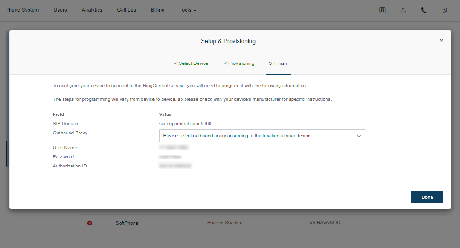This screenshot has height=248, width=460.
Task: Click the chevron arrow in Outbound Proxy field
Action: (359, 136)
